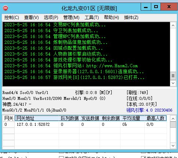Click the 翎风引擎:4.0 20230406 version label
The width and height of the screenshot is (178, 158).
click(149, 110)
